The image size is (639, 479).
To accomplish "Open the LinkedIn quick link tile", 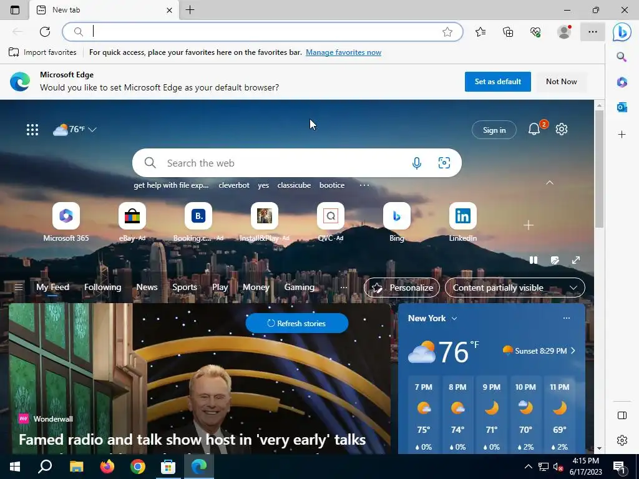I will (x=463, y=222).
